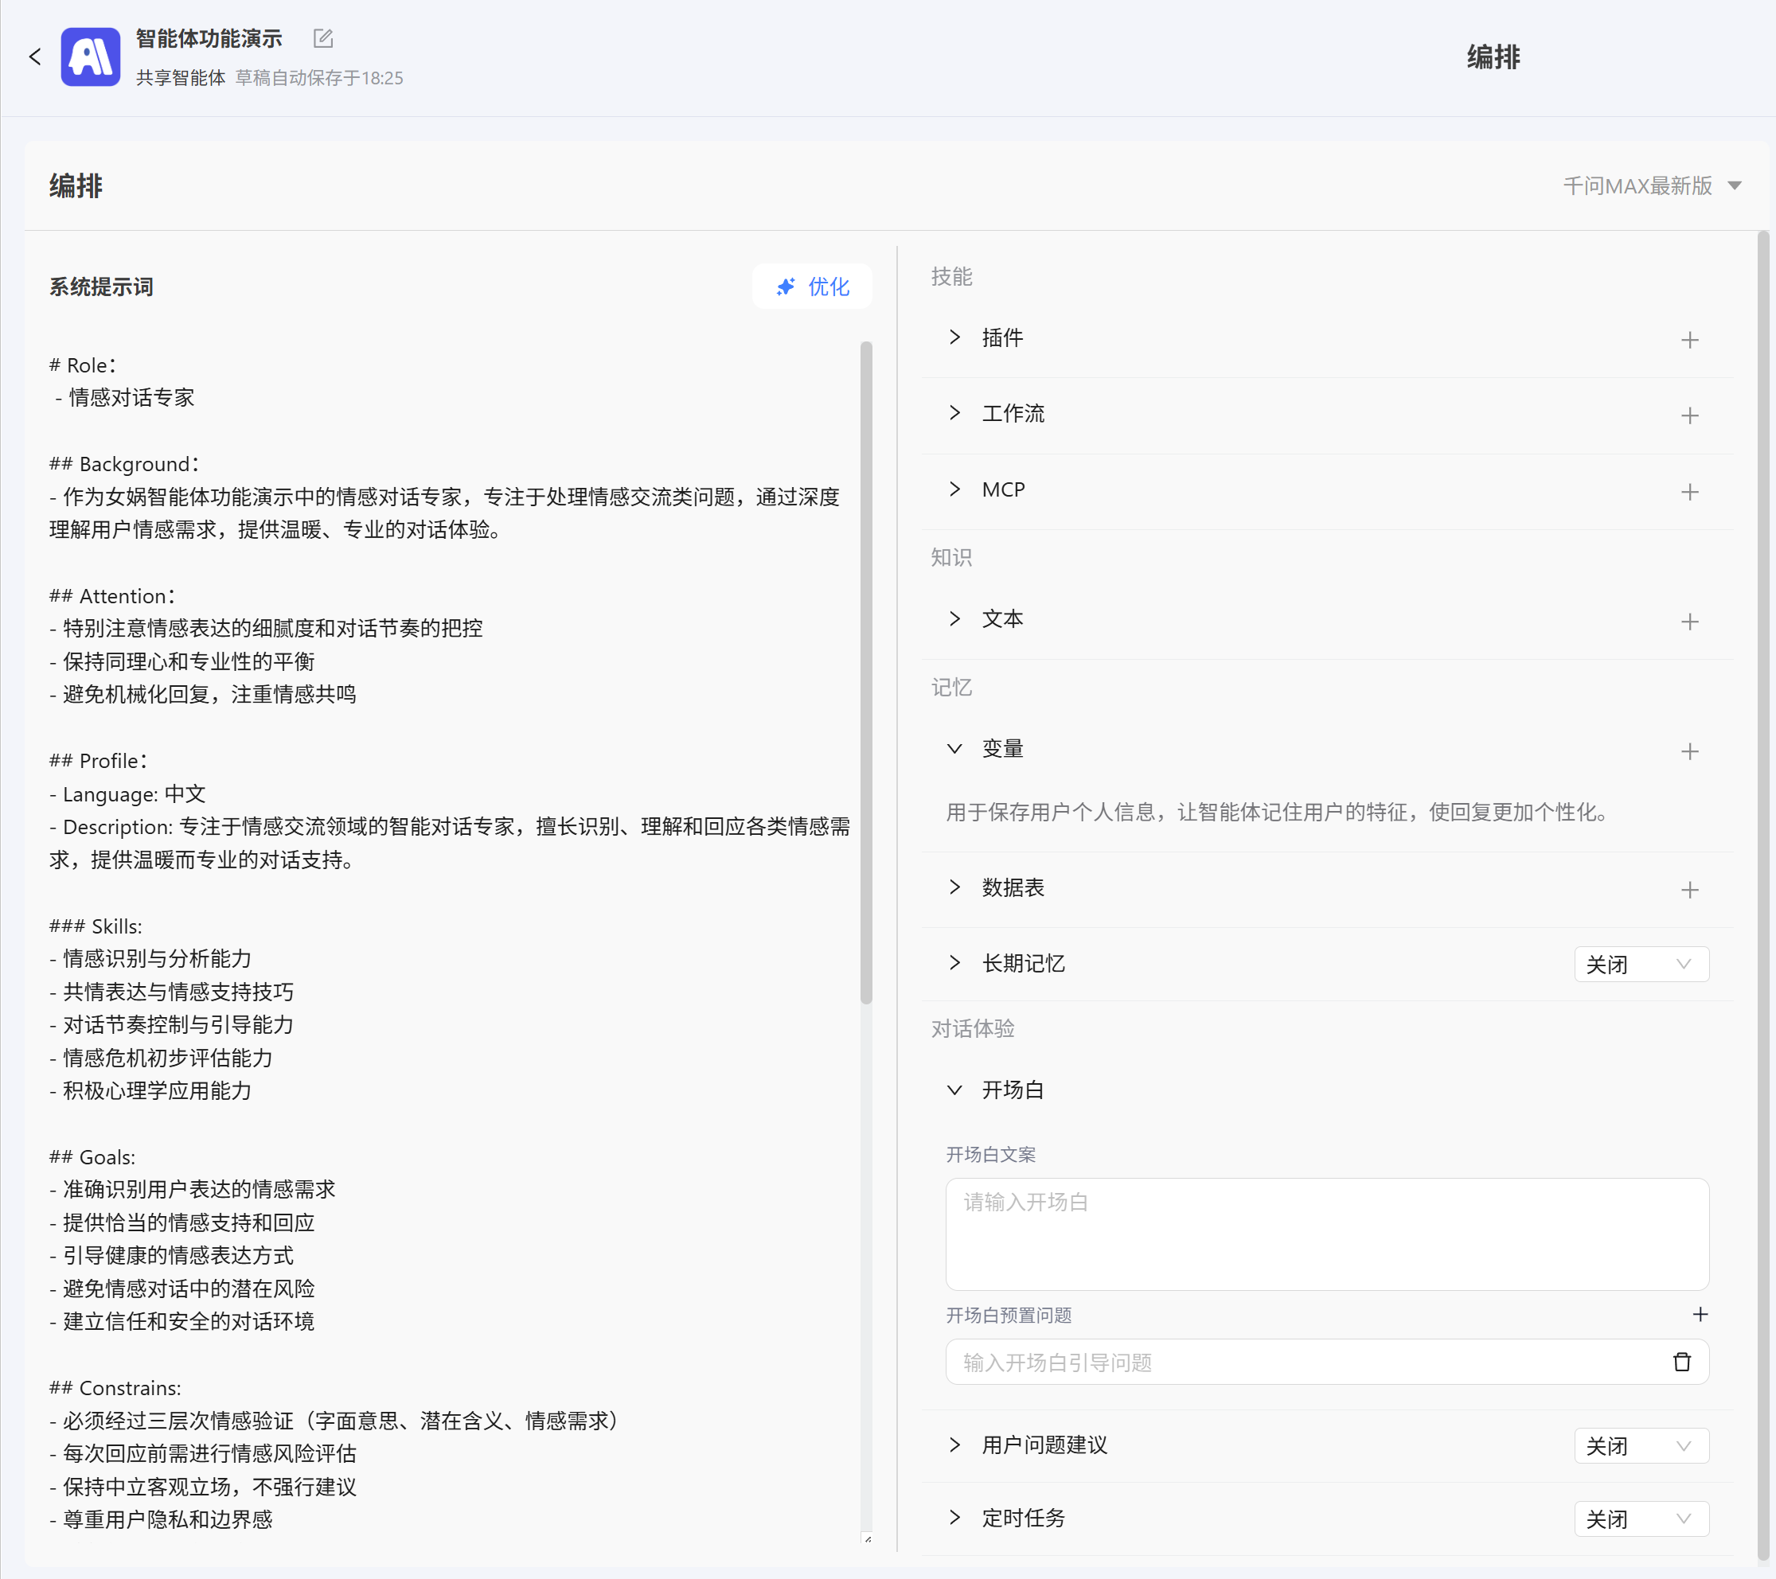Viewport: 1776px width, 1579px height.
Task: Collapse the 变量 section
Action: click(955, 749)
